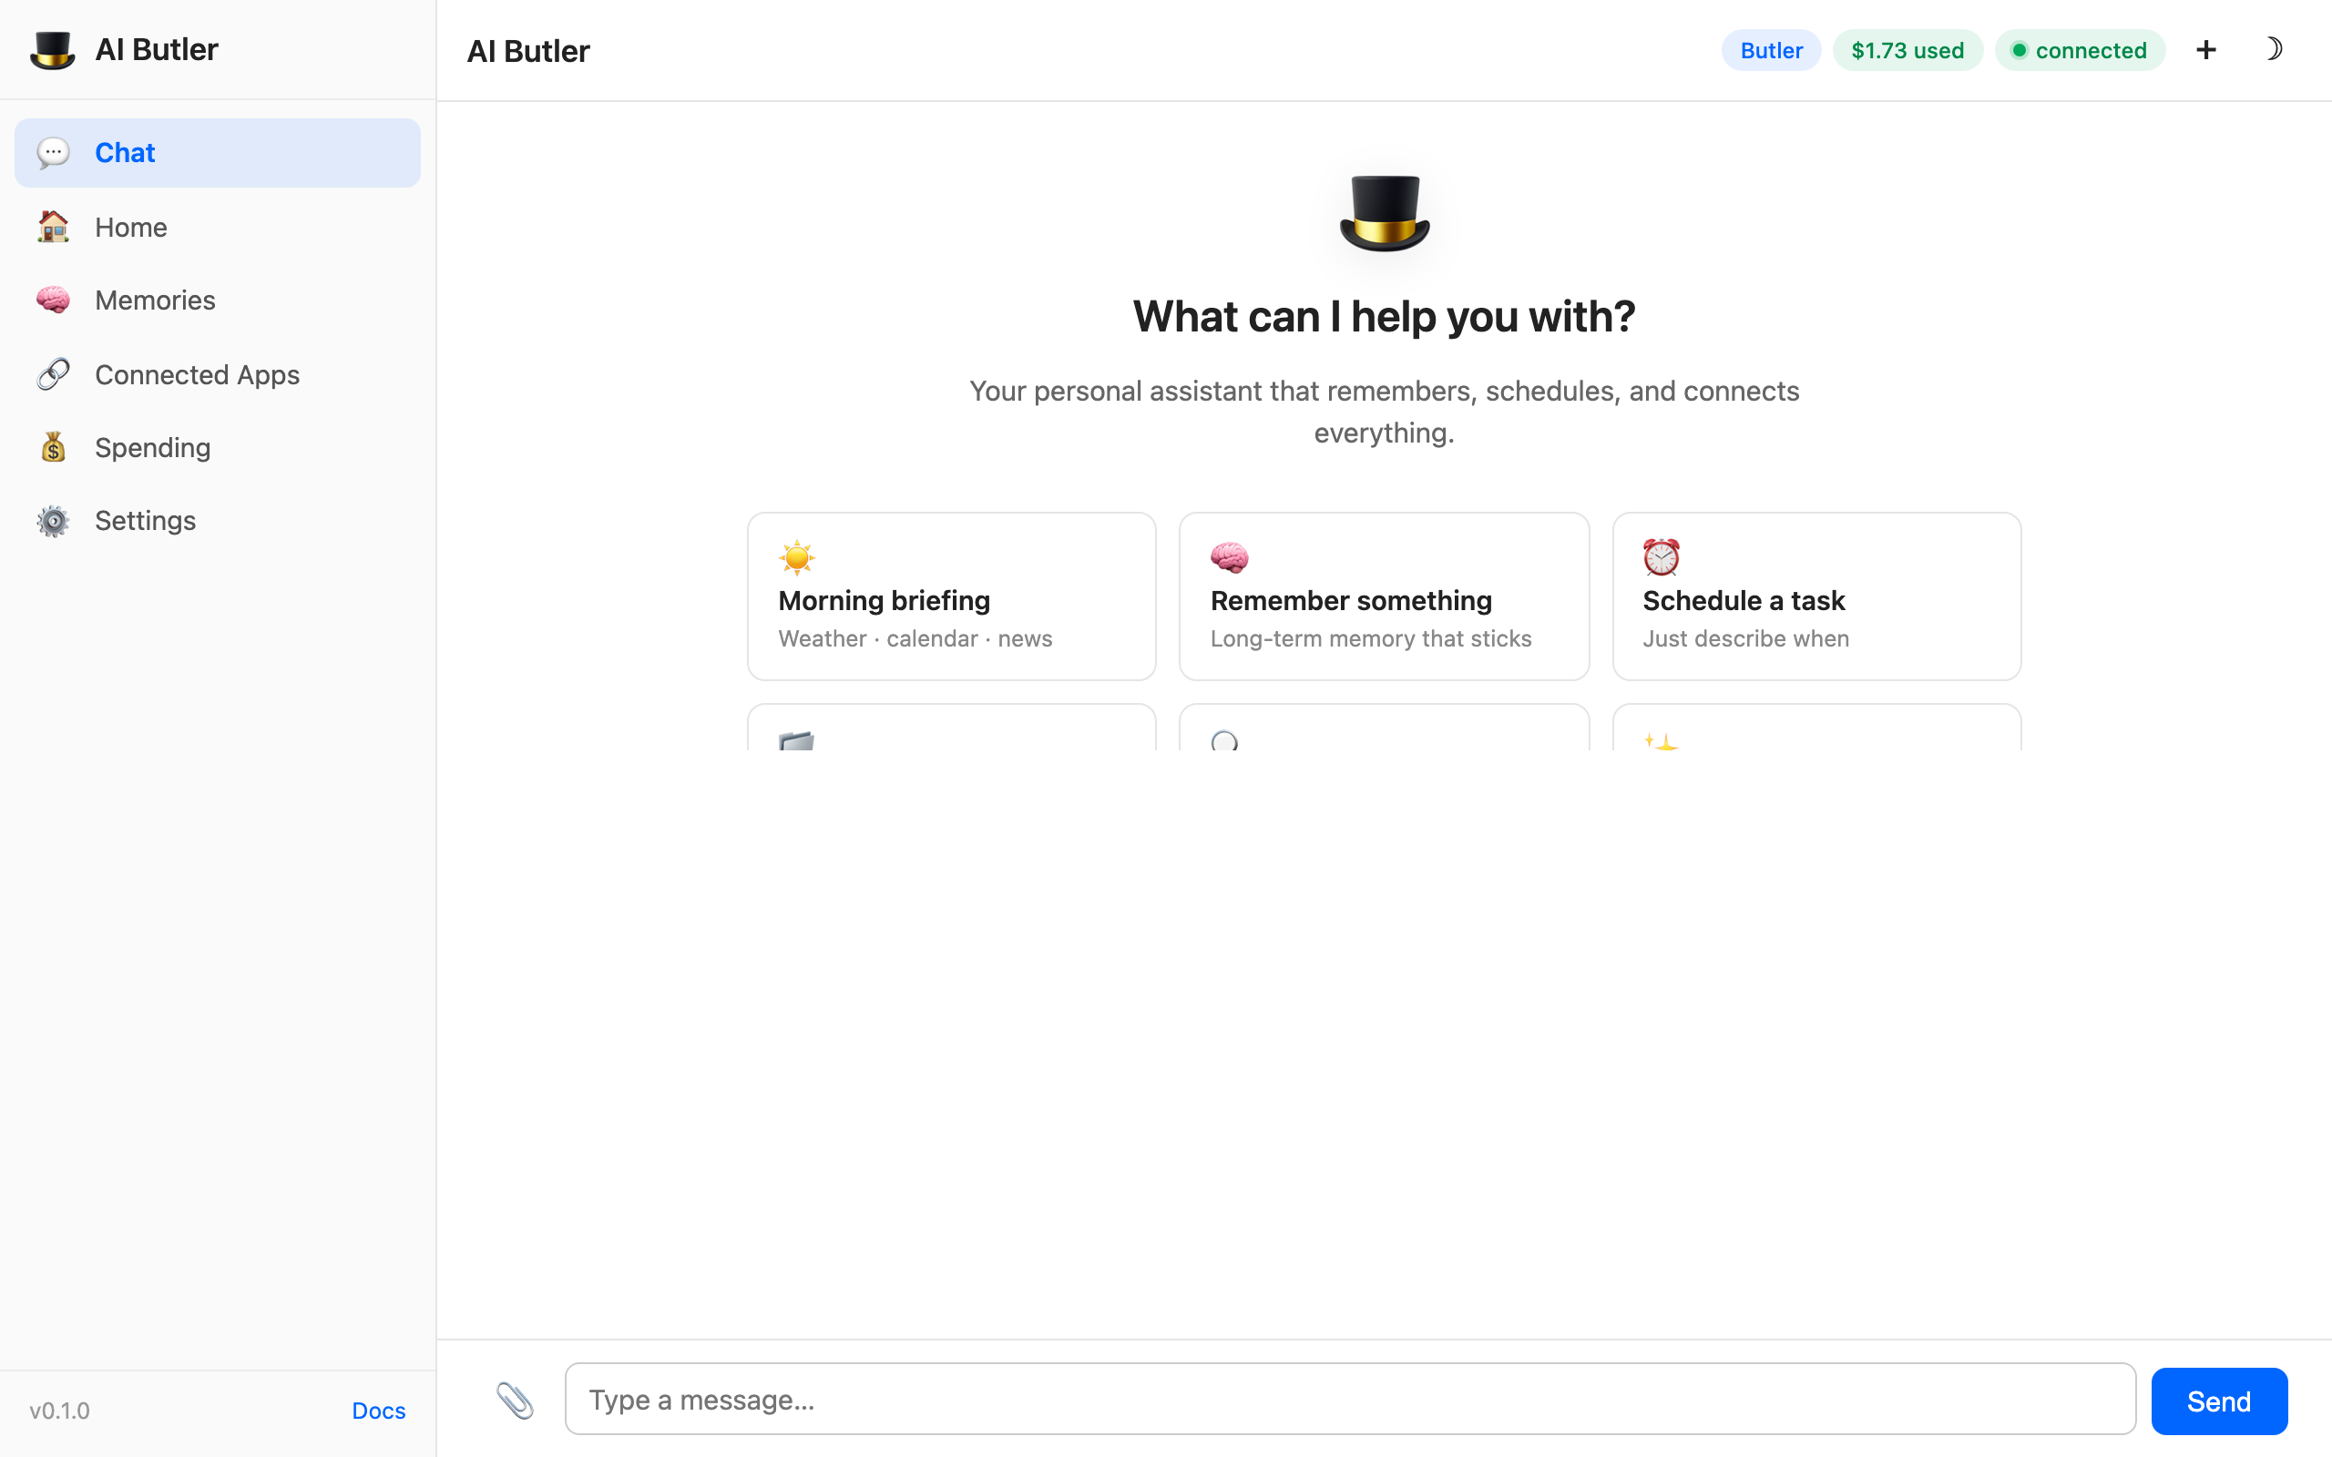The height and width of the screenshot is (1457, 2332).
Task: Open the Docs link
Action: 378,1411
